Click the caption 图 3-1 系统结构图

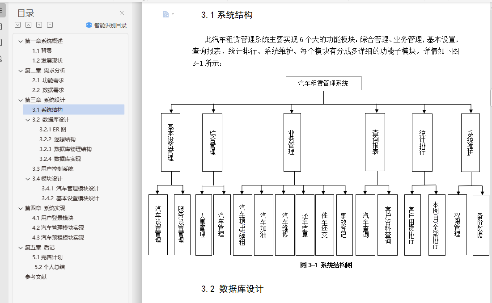tap(326, 265)
